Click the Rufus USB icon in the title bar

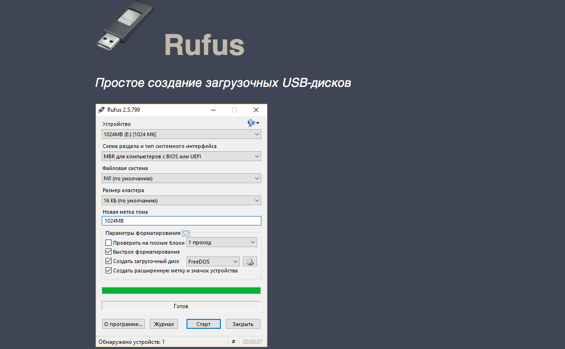point(101,109)
